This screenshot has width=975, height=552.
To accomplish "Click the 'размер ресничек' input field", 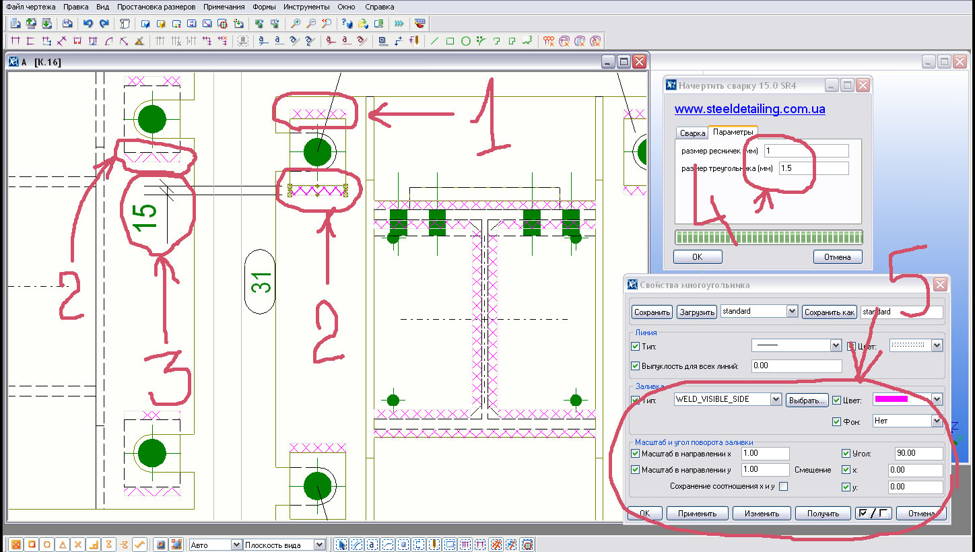I will point(806,151).
